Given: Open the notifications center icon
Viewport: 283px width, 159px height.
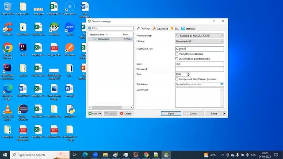Looking at the screenshot, I should click(x=276, y=155).
